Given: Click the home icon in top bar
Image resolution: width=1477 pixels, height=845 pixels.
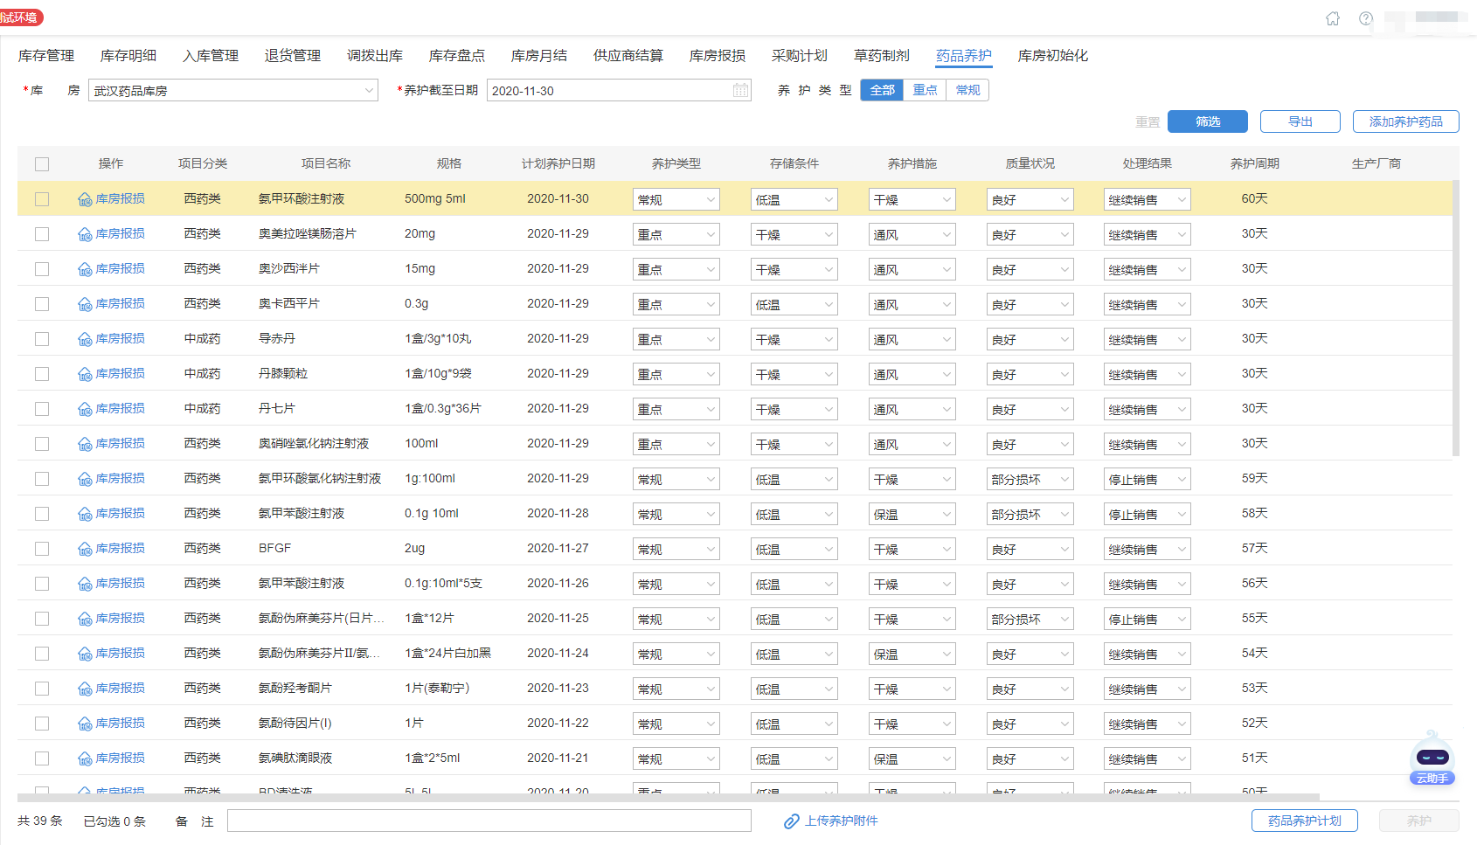Looking at the screenshot, I should [x=1333, y=18].
